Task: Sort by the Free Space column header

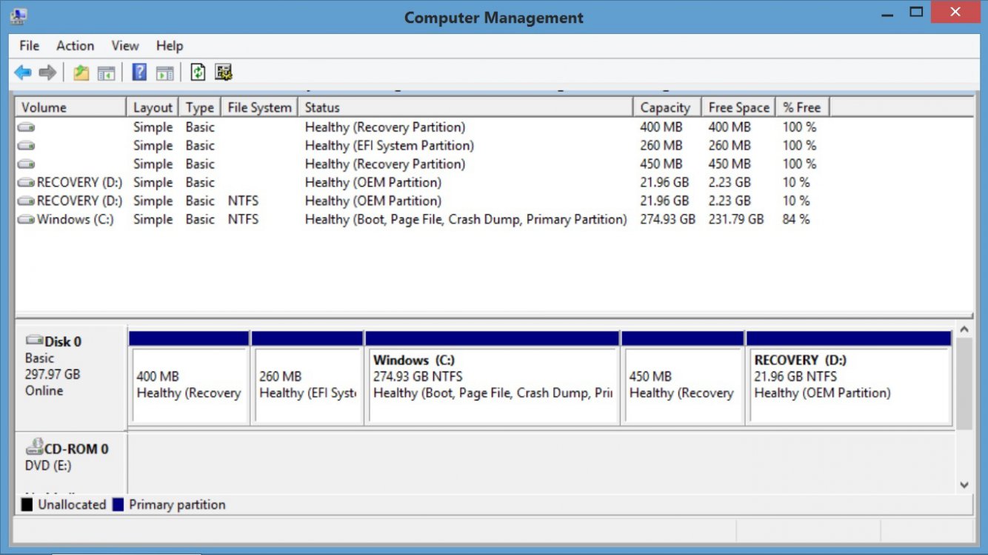Action: (x=739, y=107)
